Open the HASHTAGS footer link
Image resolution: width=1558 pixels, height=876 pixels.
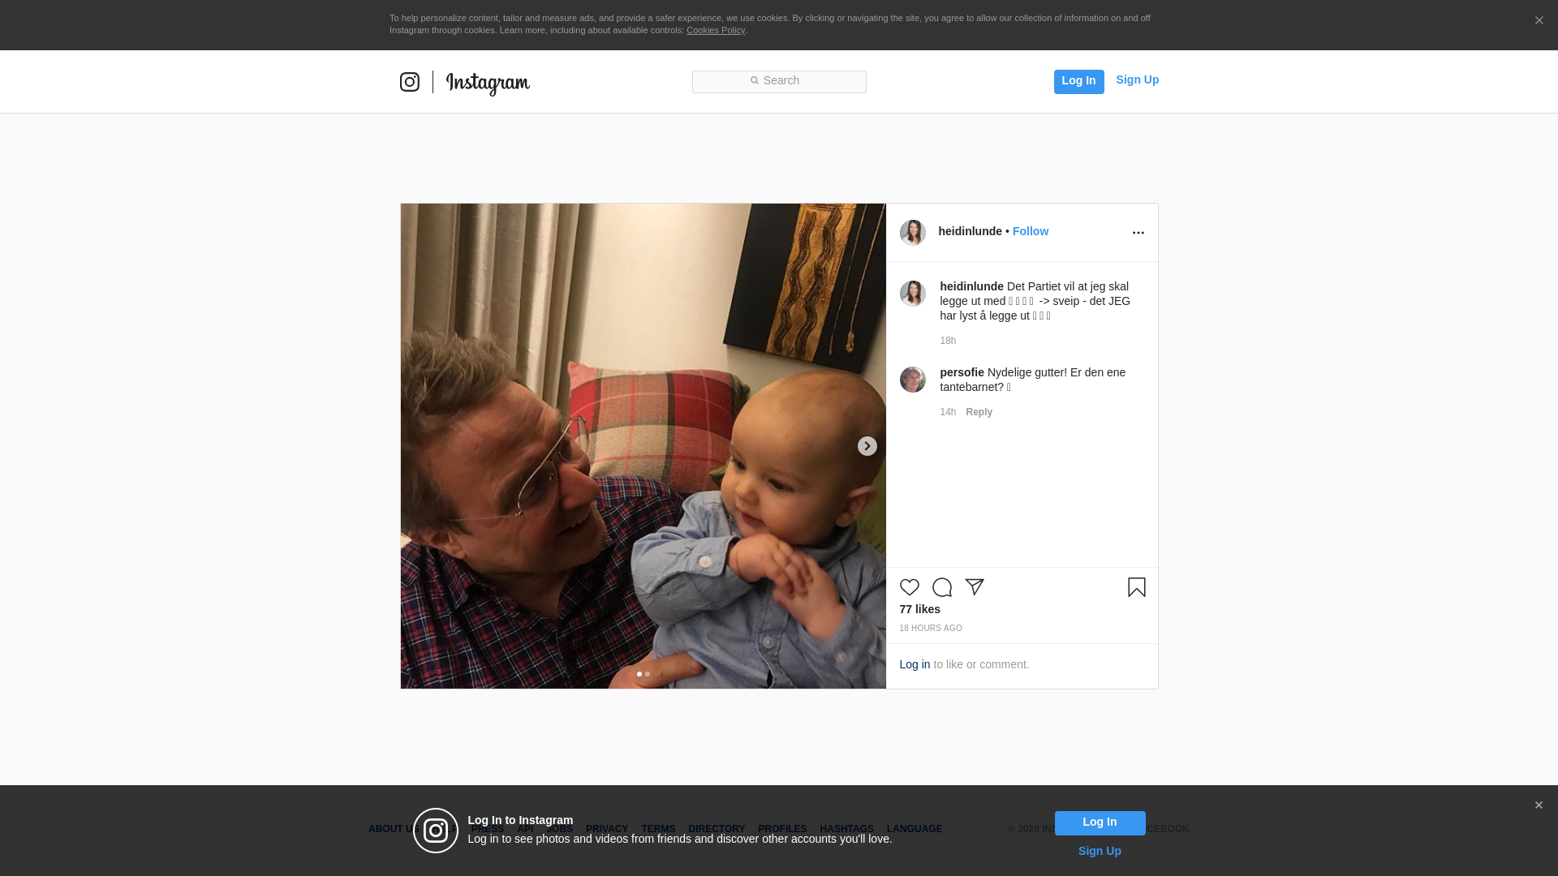846,829
